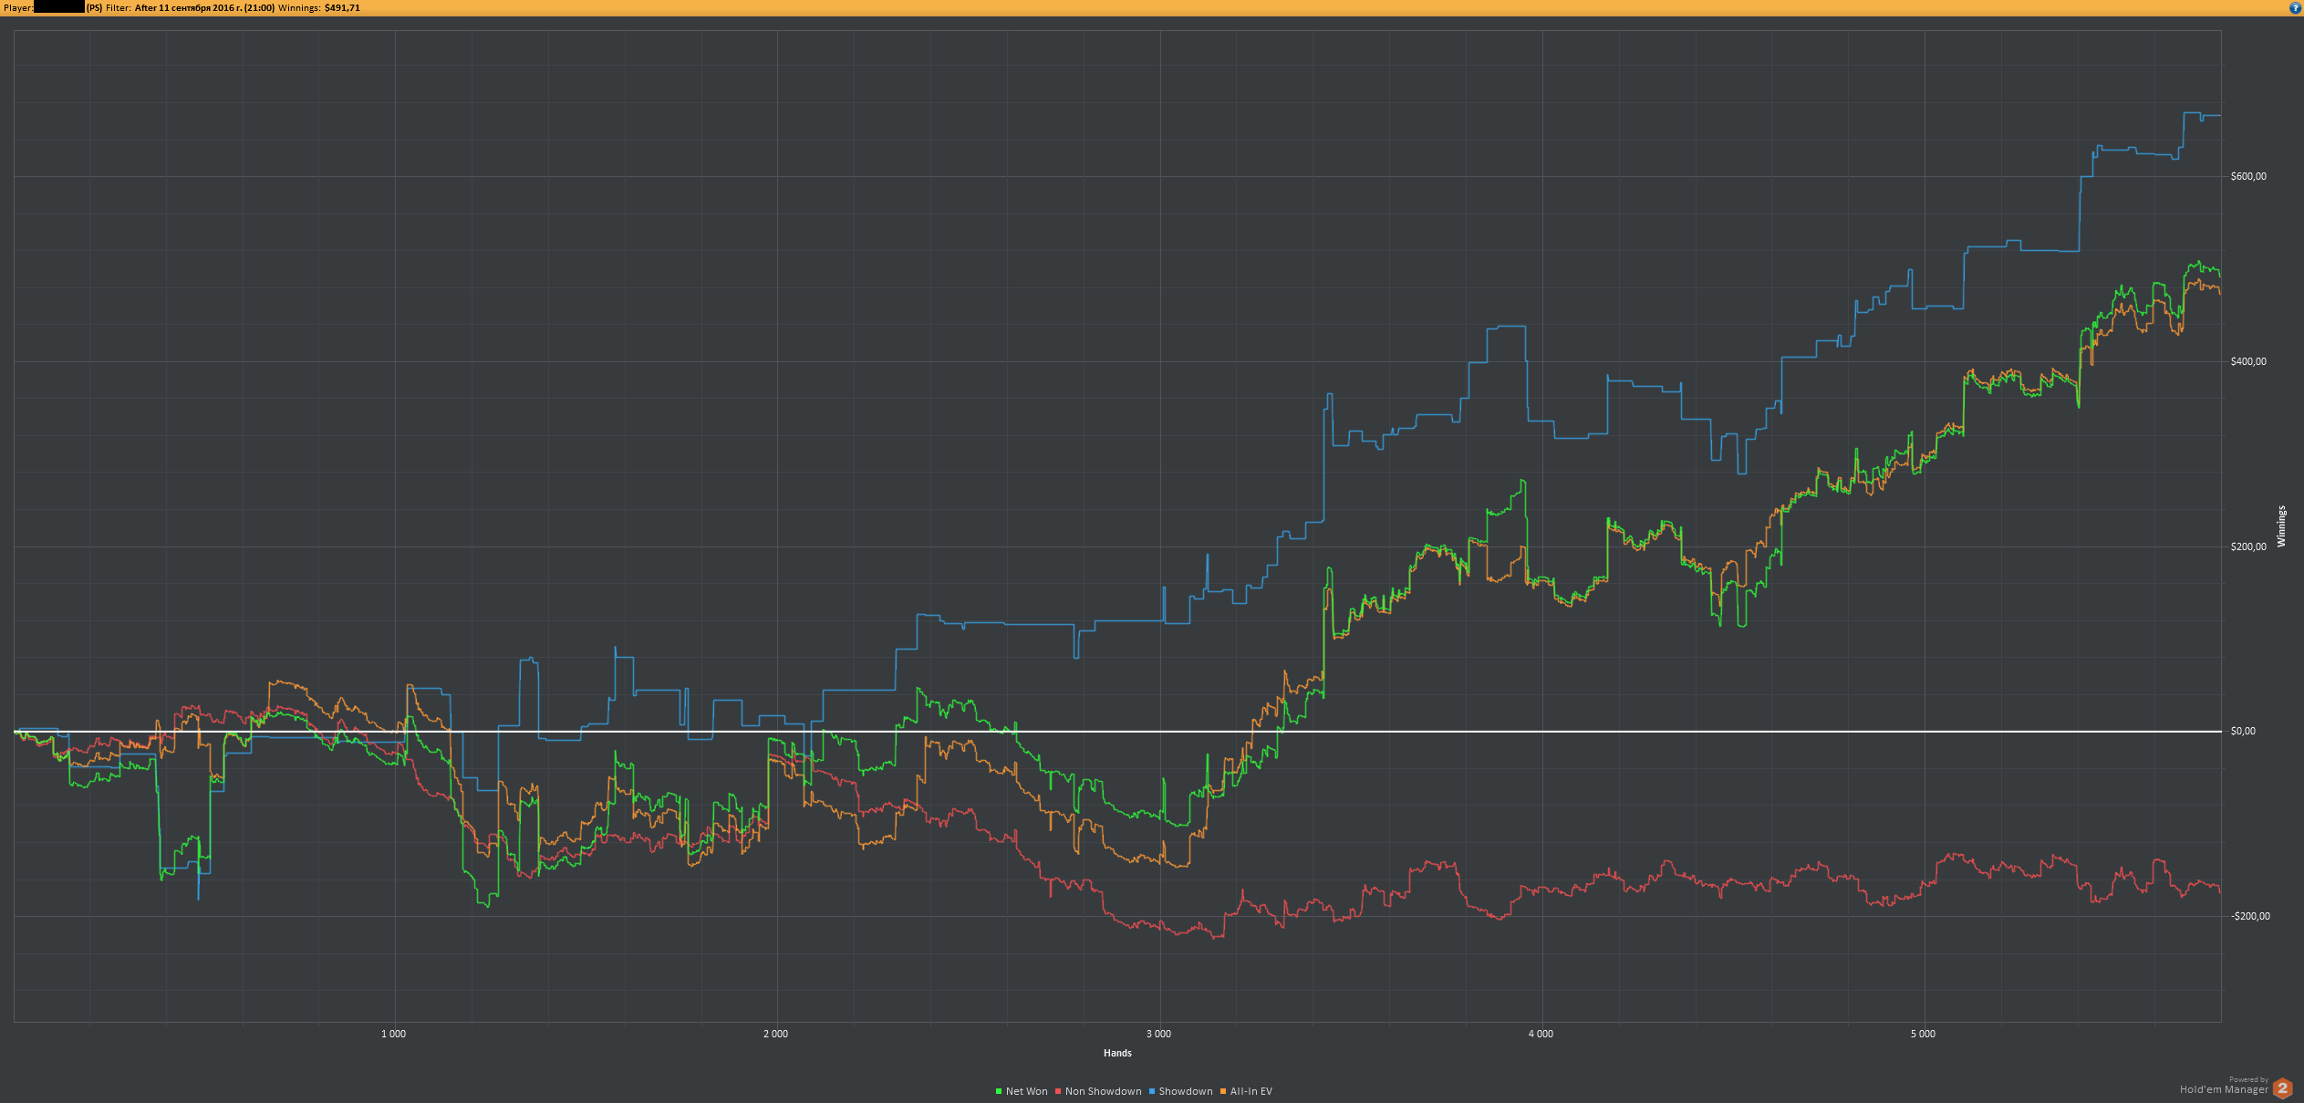The image size is (2304, 1103).
Task: Click the 1 000 hands axis tick label
Action: [393, 1034]
